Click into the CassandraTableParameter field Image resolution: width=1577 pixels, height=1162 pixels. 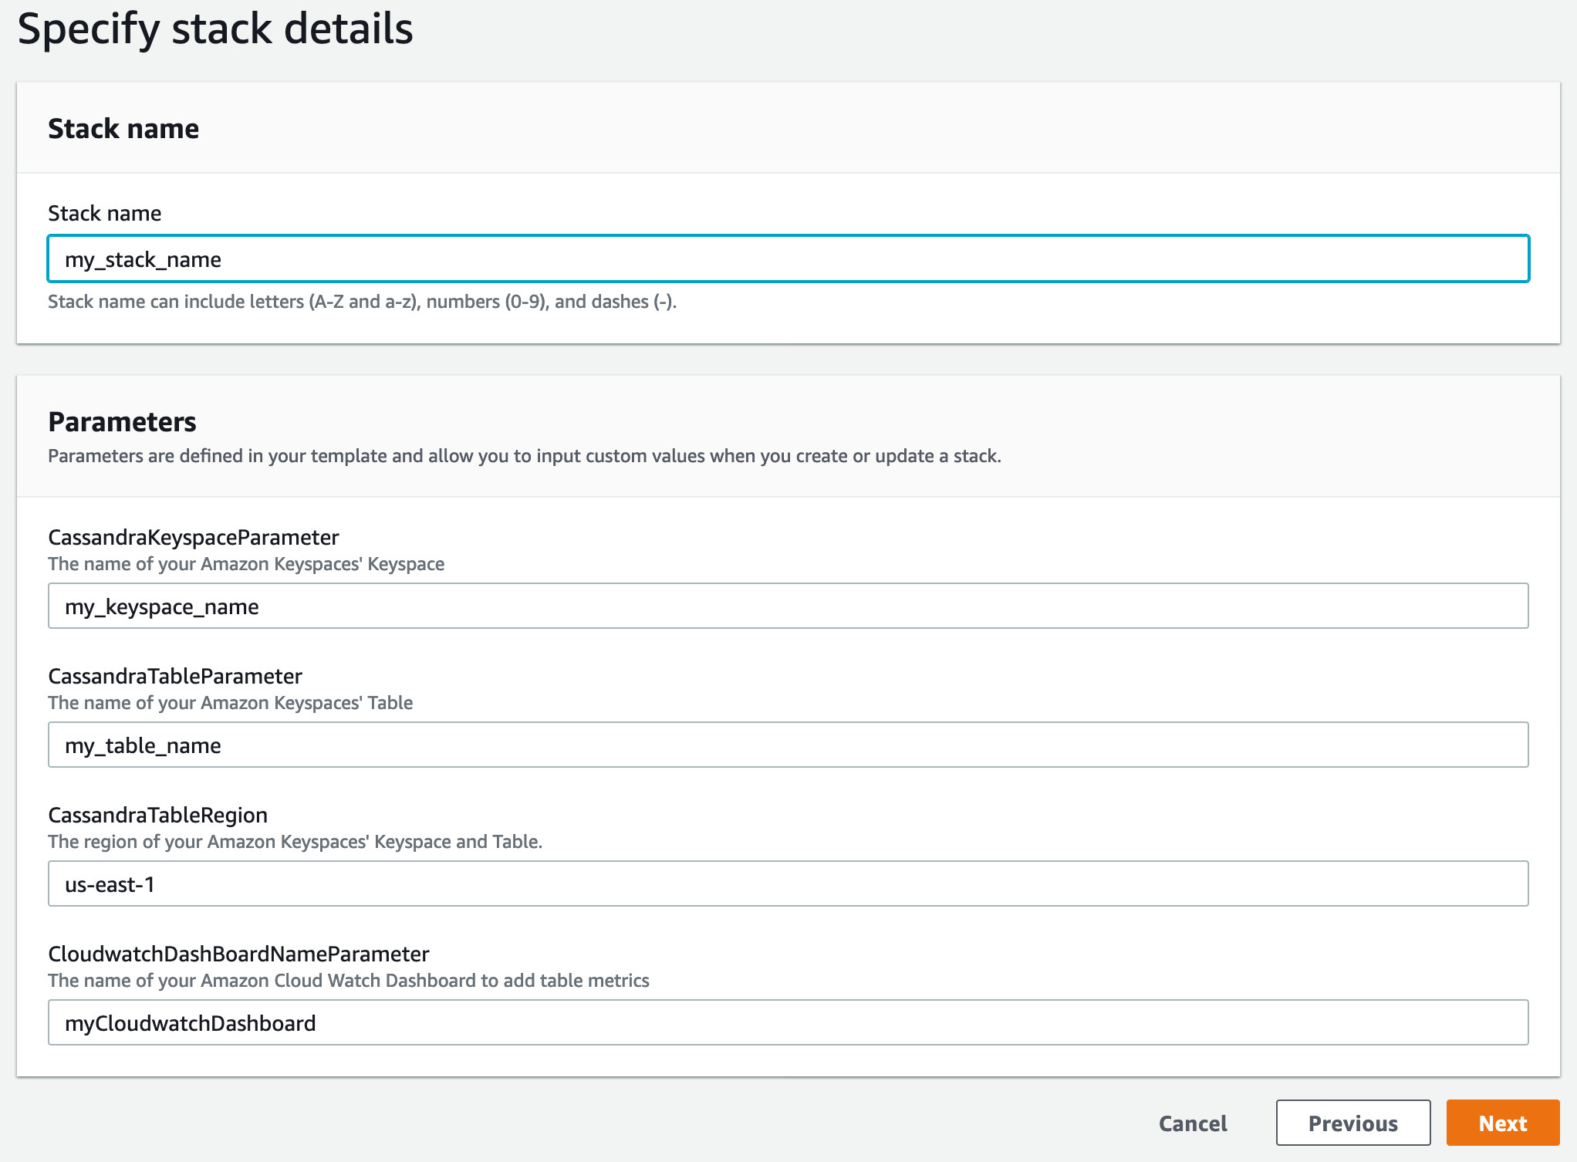click(788, 745)
